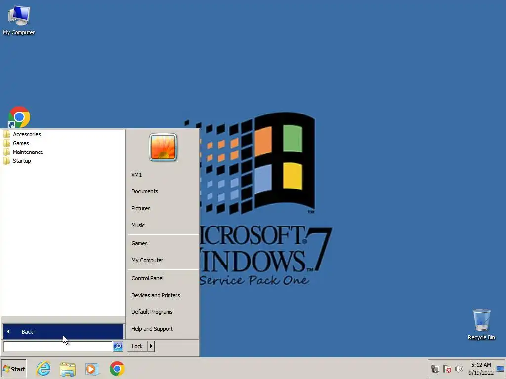
Task: Launch Windows Media Player from the taskbar
Action: 92,369
